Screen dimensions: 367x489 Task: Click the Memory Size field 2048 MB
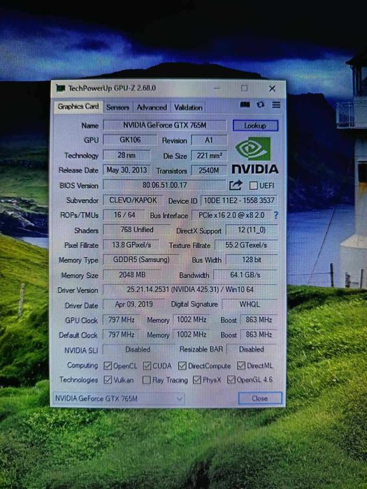click(132, 275)
